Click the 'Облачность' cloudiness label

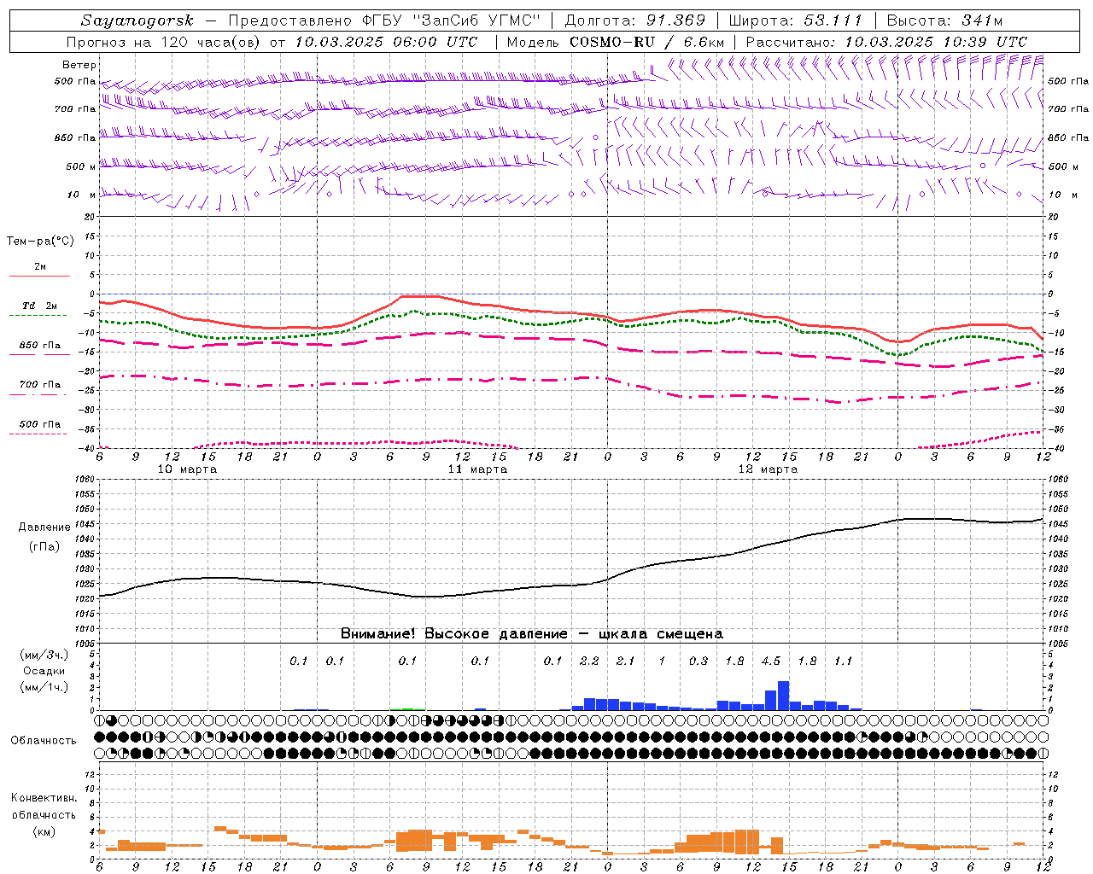coord(44,741)
